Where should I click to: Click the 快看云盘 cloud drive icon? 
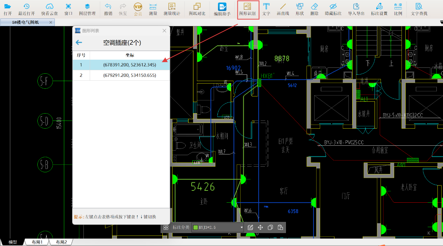[x=50, y=9]
